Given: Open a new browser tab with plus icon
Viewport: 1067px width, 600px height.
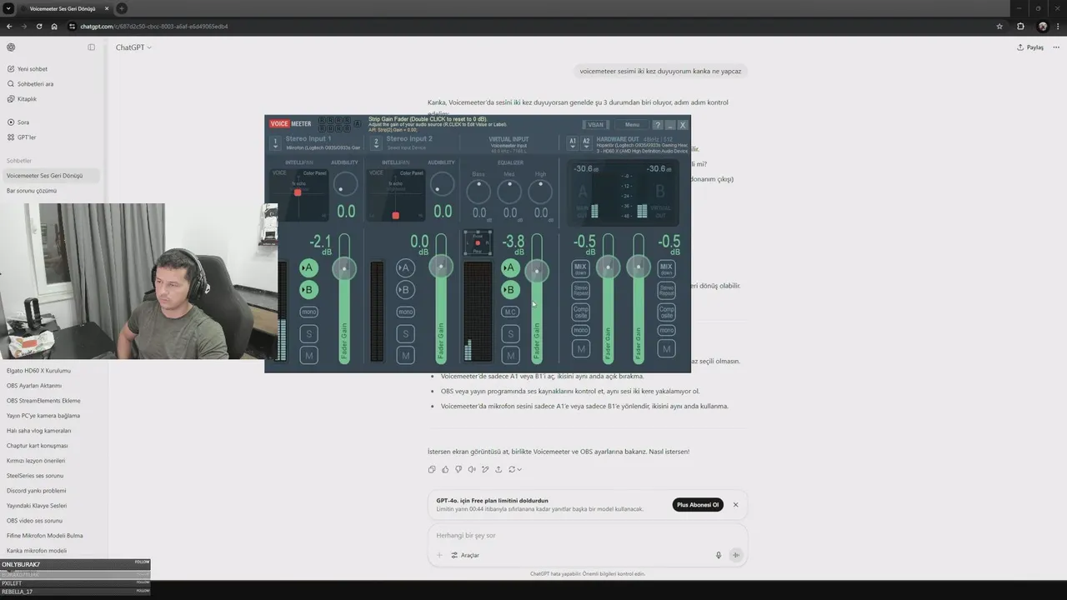Looking at the screenshot, I should tap(122, 8).
